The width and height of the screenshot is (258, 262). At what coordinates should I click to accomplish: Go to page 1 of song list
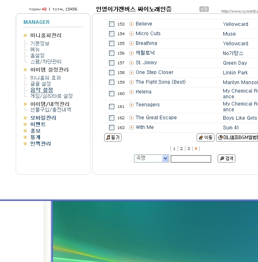pyautogui.click(x=174, y=148)
